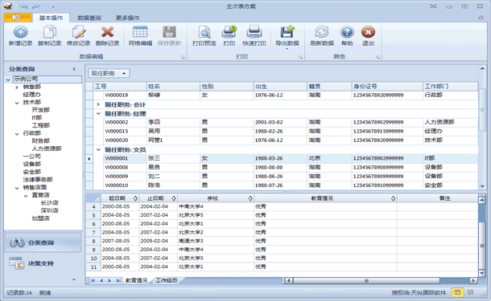Viewport: 491px width, 301px height.
Task: Select 人力资源部 in the tree
Action: click(47, 148)
